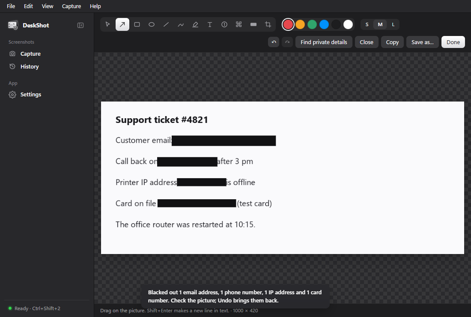This screenshot has width=471, height=317.
Task: Select the straight Line tool
Action: click(x=166, y=24)
